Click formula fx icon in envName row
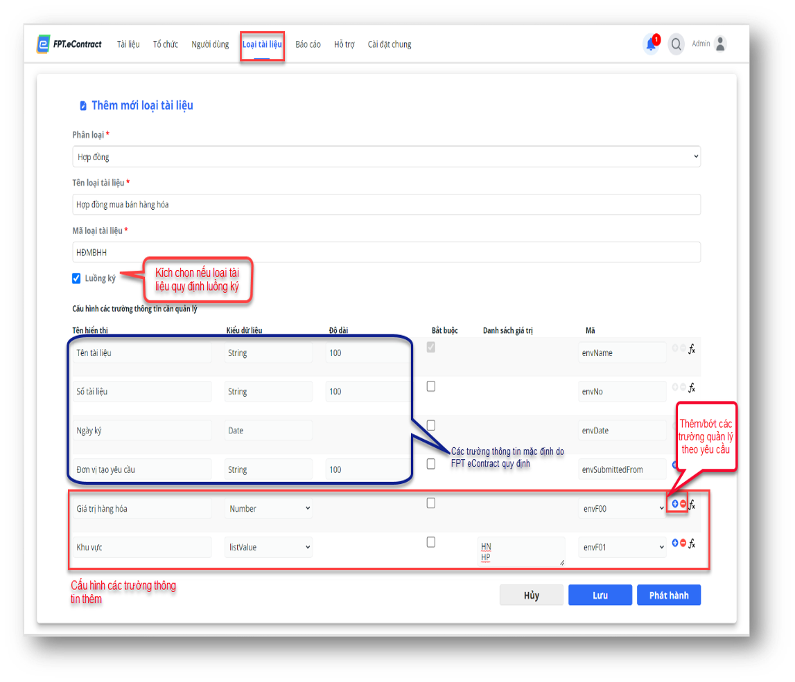This screenshot has height=682, width=795. point(692,349)
